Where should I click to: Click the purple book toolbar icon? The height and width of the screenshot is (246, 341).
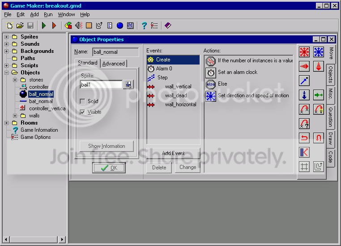168,26
